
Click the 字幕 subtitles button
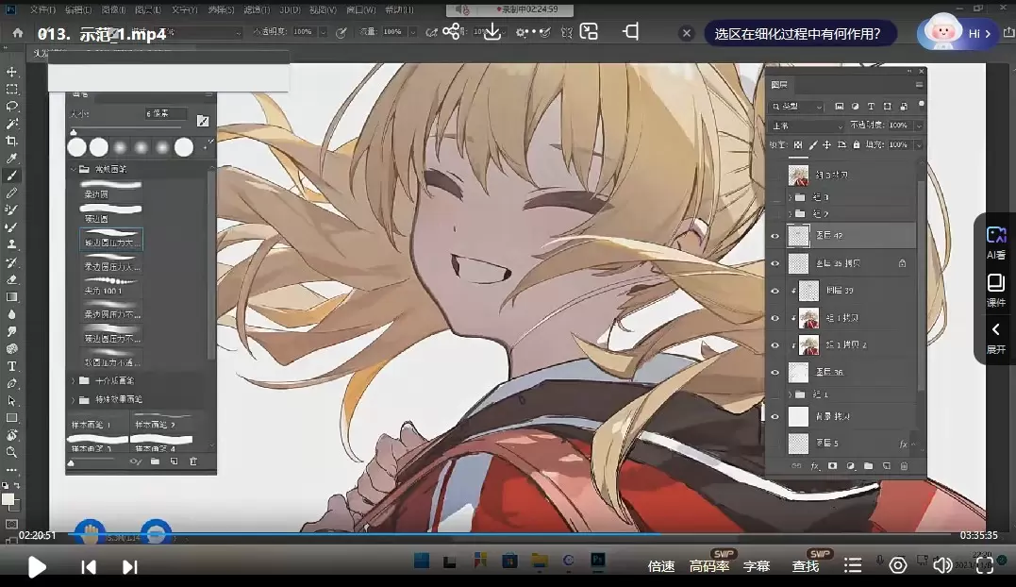[x=757, y=566]
